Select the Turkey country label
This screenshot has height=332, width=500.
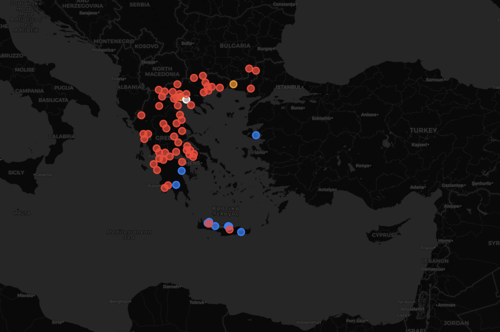423,130
